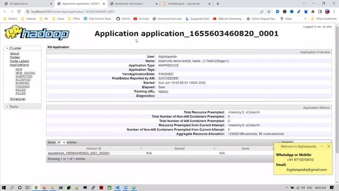339x191 pixels.
Task: Sort by Attempt ID column arrow
Action: [x=141, y=149]
